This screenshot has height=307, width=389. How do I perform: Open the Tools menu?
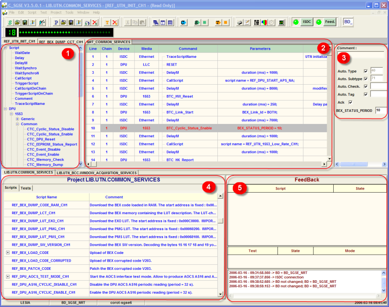point(69,13)
